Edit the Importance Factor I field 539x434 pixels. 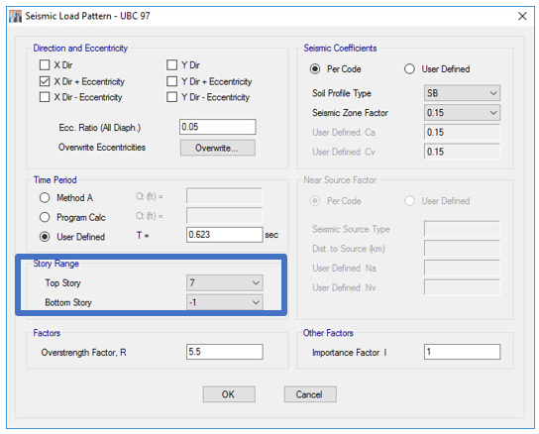click(462, 352)
